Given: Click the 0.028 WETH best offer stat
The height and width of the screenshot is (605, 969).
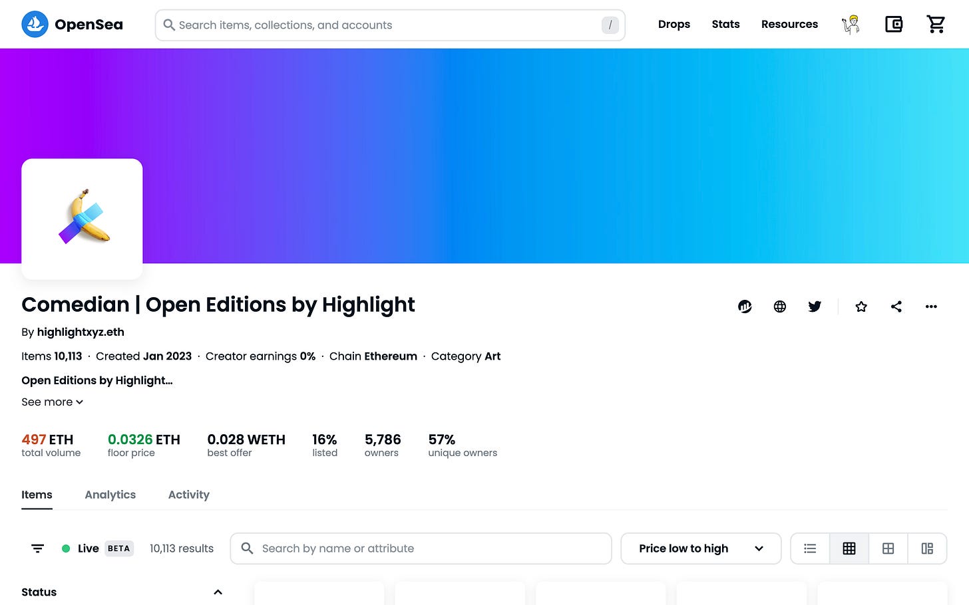Looking at the screenshot, I should pos(246,445).
